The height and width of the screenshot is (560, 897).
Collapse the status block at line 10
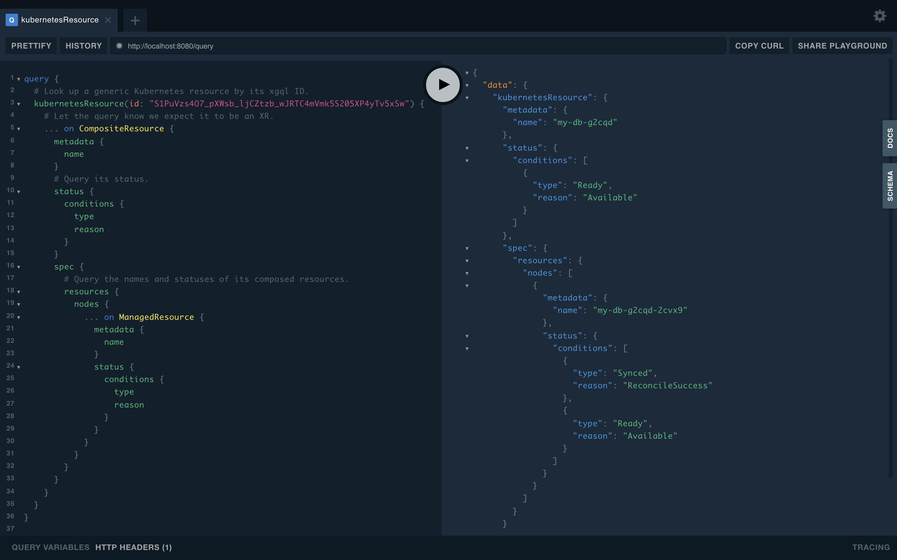(19, 192)
